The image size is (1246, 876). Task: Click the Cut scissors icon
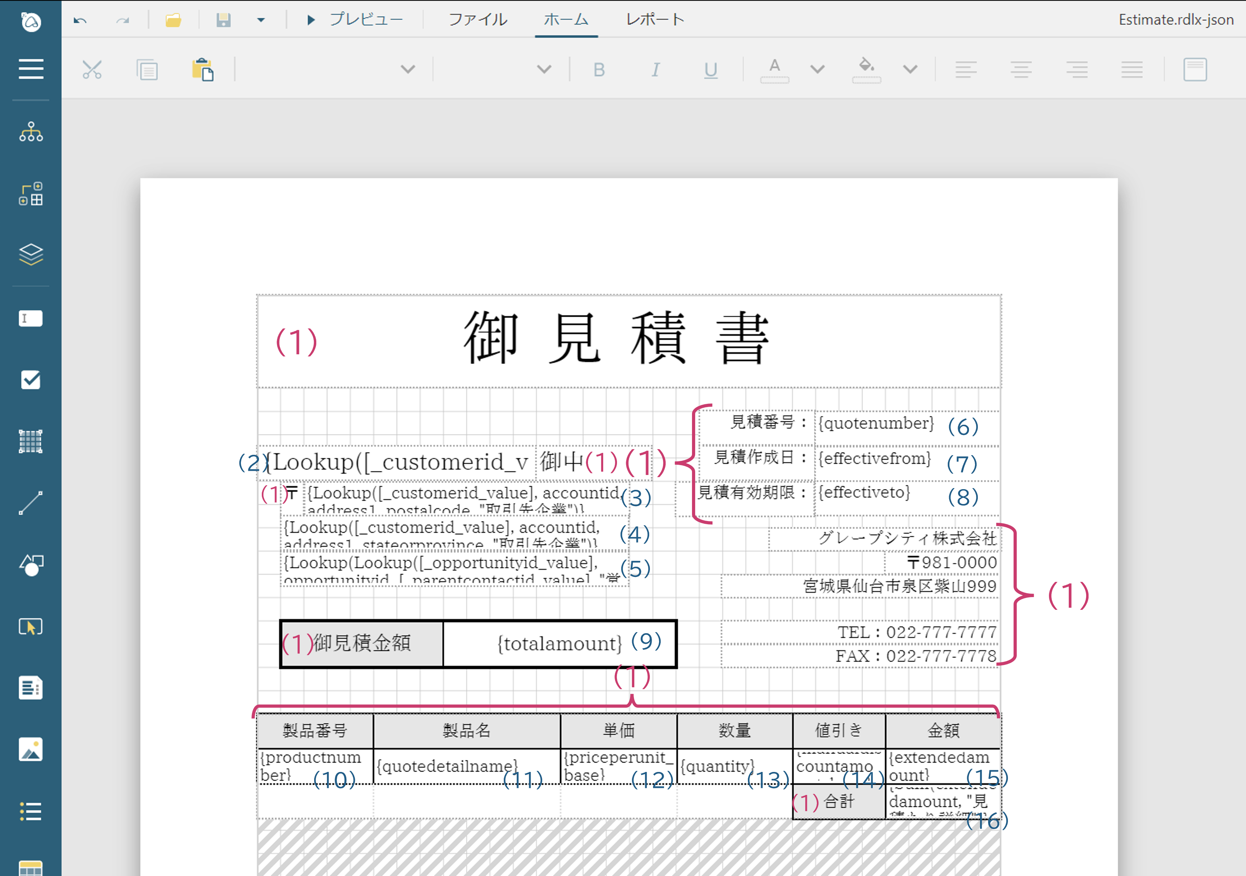click(92, 69)
